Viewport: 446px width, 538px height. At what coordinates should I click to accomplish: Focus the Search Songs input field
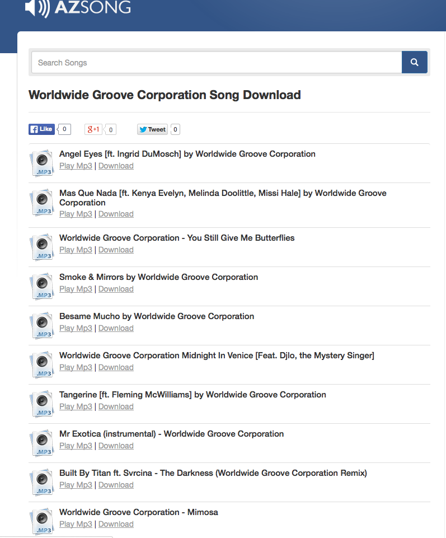point(217,62)
